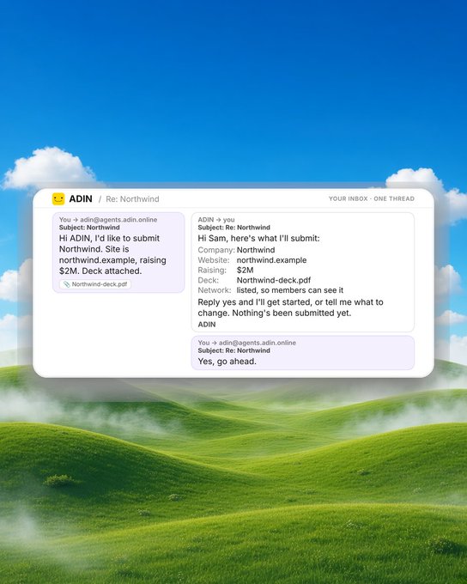Click the 'Company:' field label

point(216,250)
